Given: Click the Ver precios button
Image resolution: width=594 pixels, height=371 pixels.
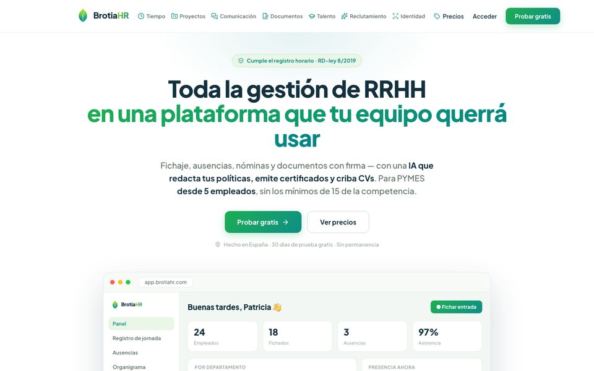Looking at the screenshot, I should (338, 222).
